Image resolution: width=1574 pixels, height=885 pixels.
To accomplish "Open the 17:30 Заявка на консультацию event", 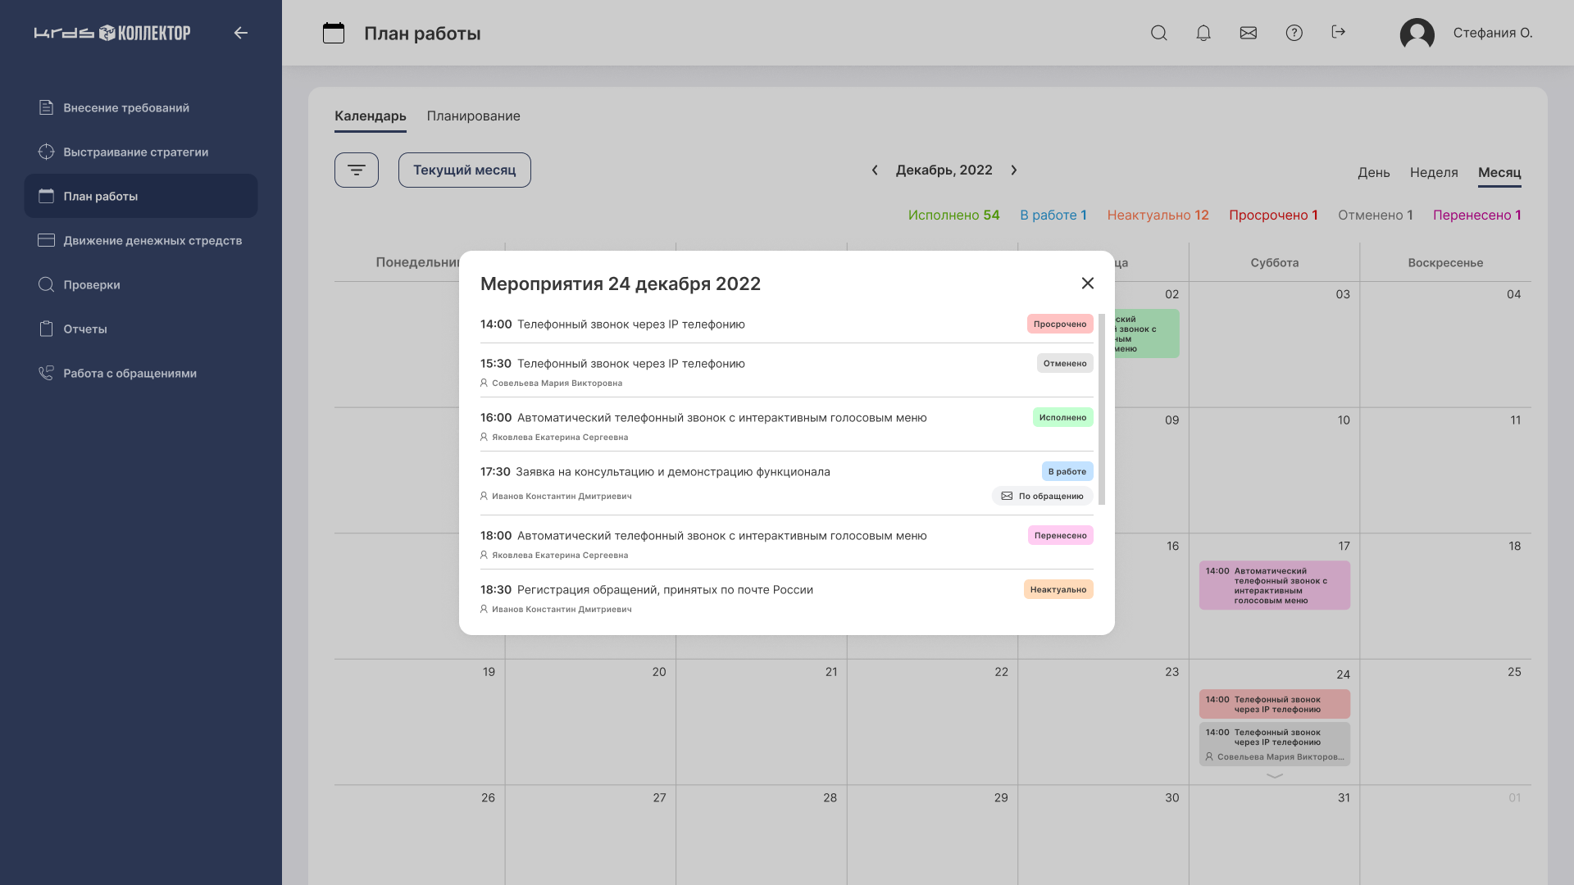I will coord(672,472).
